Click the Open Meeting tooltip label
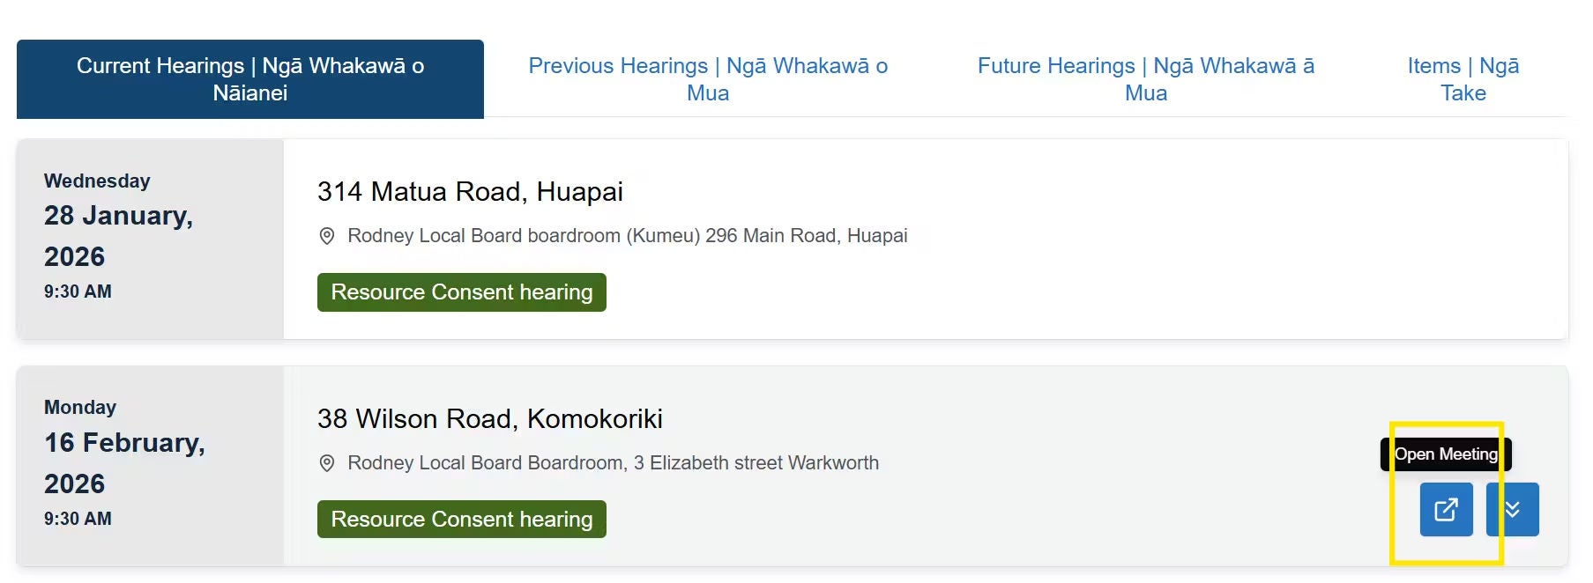1593x583 pixels. tap(1447, 454)
